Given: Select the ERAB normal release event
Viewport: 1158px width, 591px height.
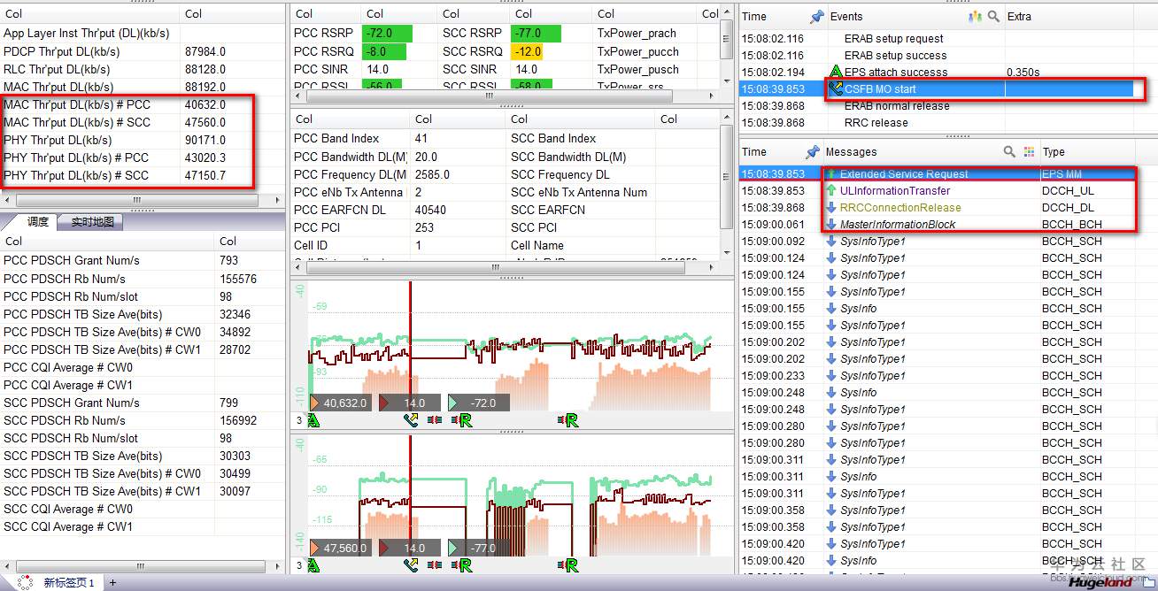Looking at the screenshot, I should pyautogui.click(x=937, y=105).
